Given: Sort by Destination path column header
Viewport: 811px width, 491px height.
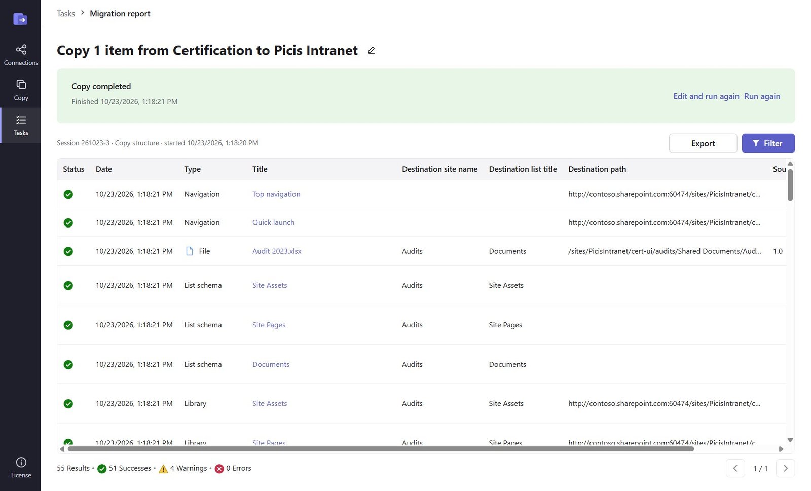Looking at the screenshot, I should [x=597, y=169].
